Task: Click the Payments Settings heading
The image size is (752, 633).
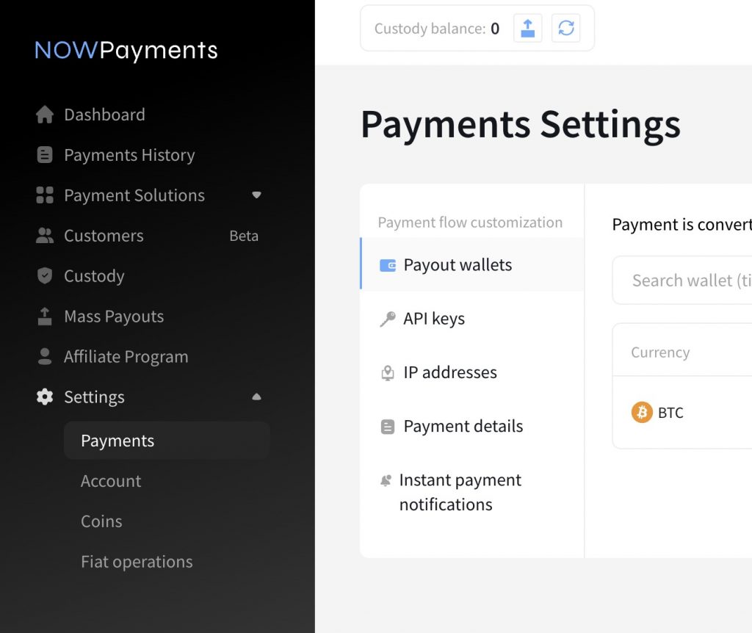Action: [521, 124]
